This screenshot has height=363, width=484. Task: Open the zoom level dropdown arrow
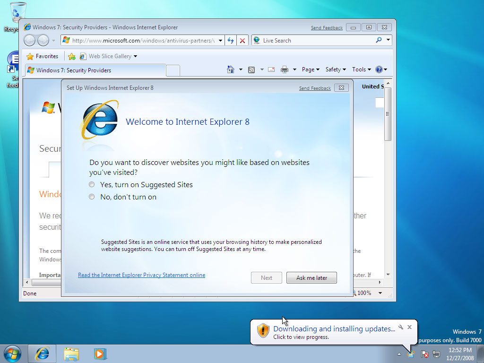(380, 293)
